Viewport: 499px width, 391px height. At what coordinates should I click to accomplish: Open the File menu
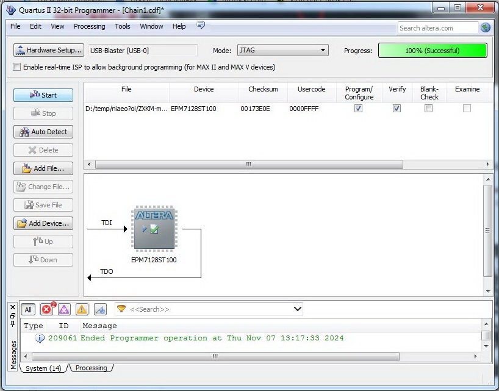[15, 26]
